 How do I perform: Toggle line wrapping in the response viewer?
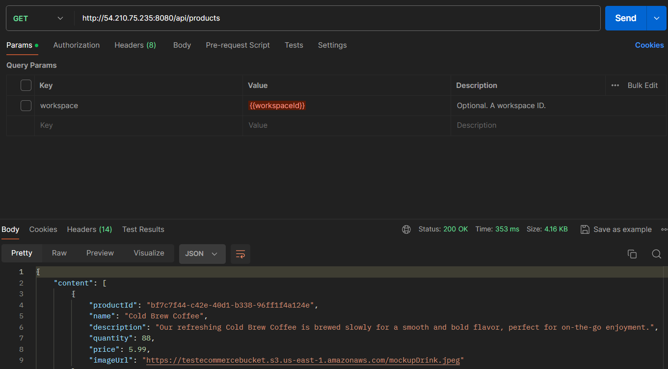[x=240, y=254]
